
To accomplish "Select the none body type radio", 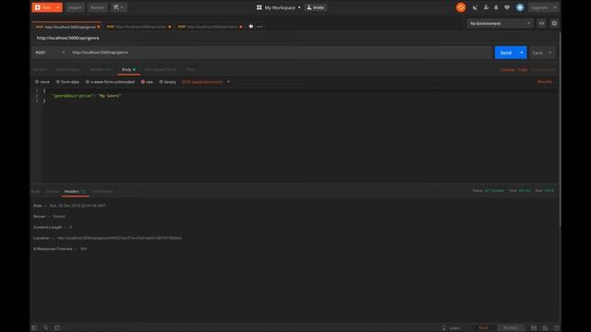I will [37, 82].
